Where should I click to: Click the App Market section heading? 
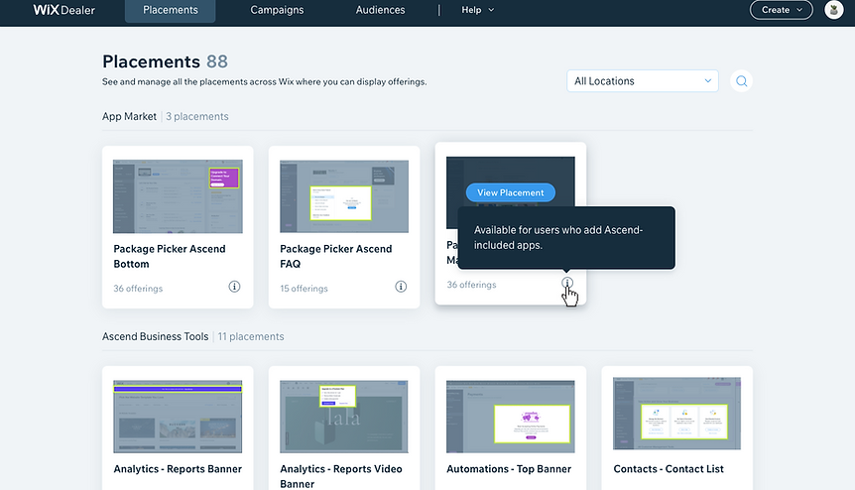point(129,117)
